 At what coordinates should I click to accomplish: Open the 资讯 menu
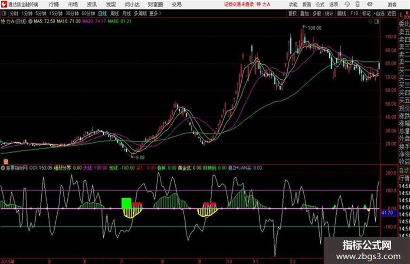click(92, 4)
